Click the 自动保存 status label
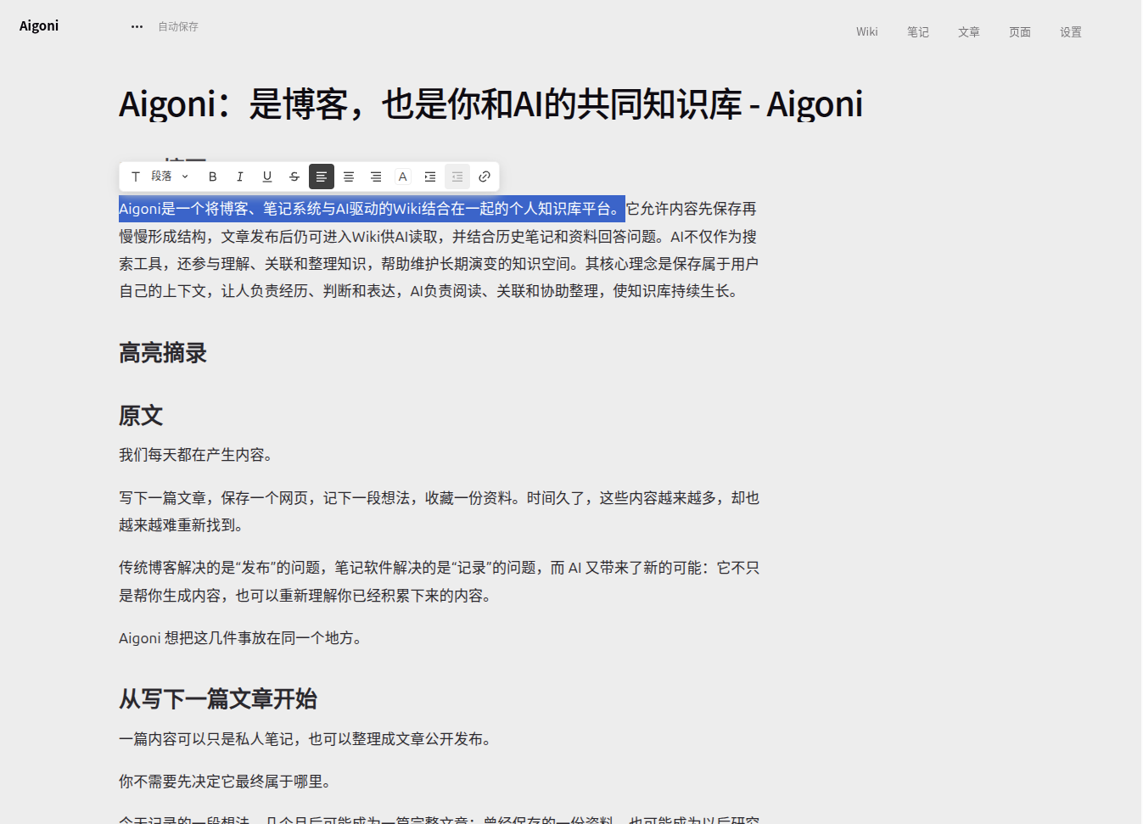 [x=178, y=27]
